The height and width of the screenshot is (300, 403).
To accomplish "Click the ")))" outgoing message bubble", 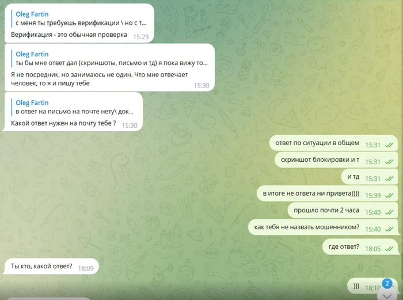I will [x=372, y=286].
